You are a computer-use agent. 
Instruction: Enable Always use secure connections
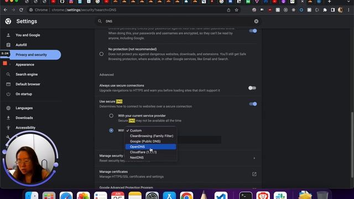252,88
